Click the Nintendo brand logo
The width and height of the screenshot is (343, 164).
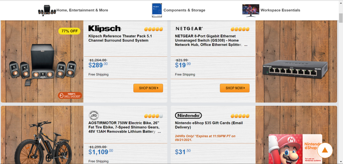click(188, 115)
